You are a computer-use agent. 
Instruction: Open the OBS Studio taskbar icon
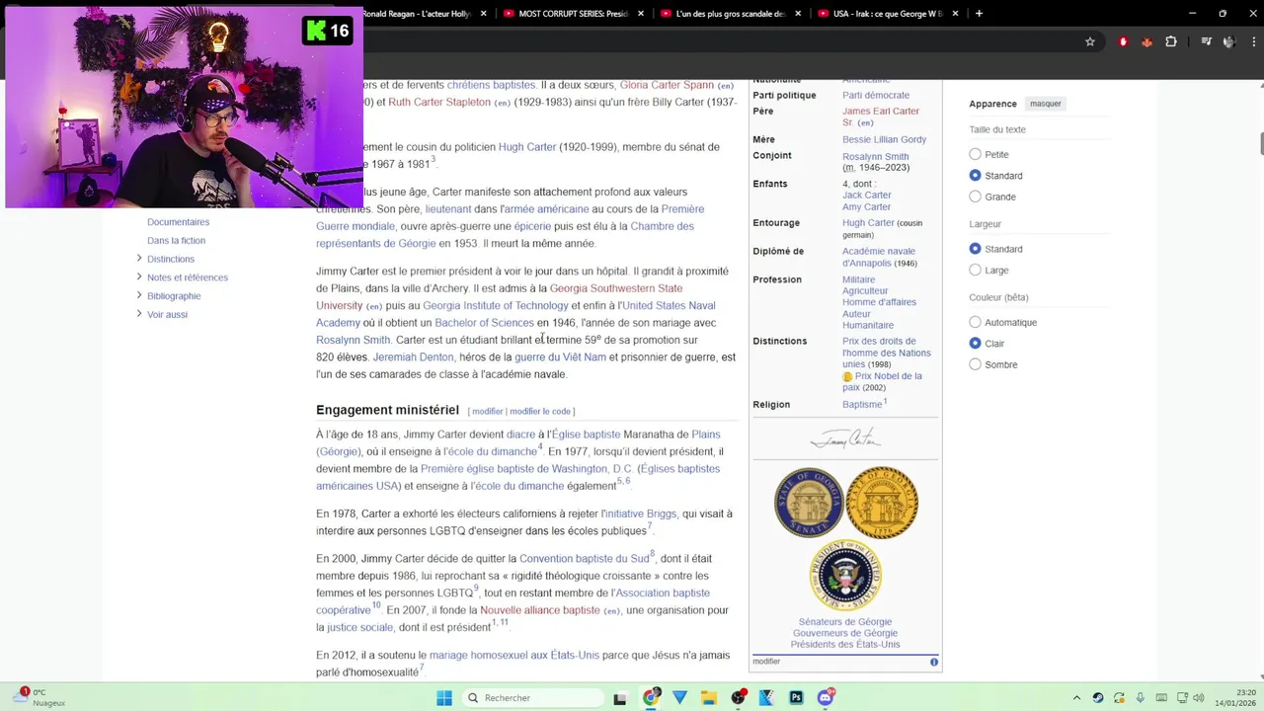pos(738,698)
